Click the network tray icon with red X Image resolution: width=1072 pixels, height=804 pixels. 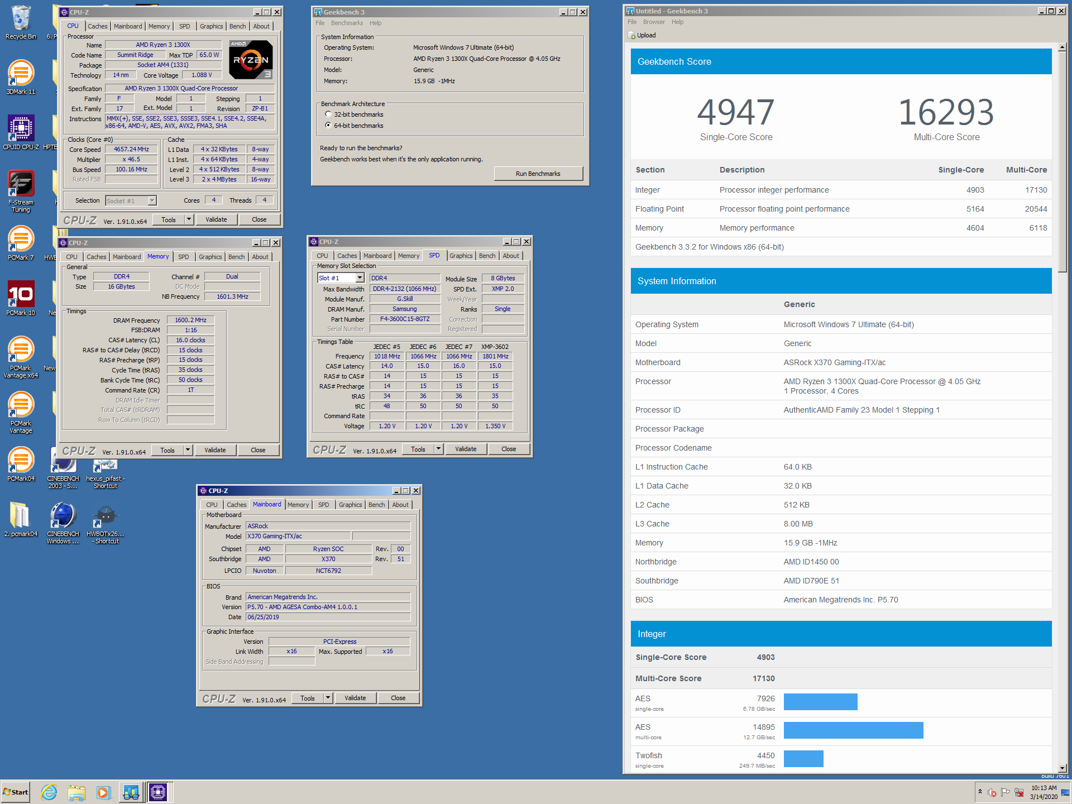click(1019, 792)
